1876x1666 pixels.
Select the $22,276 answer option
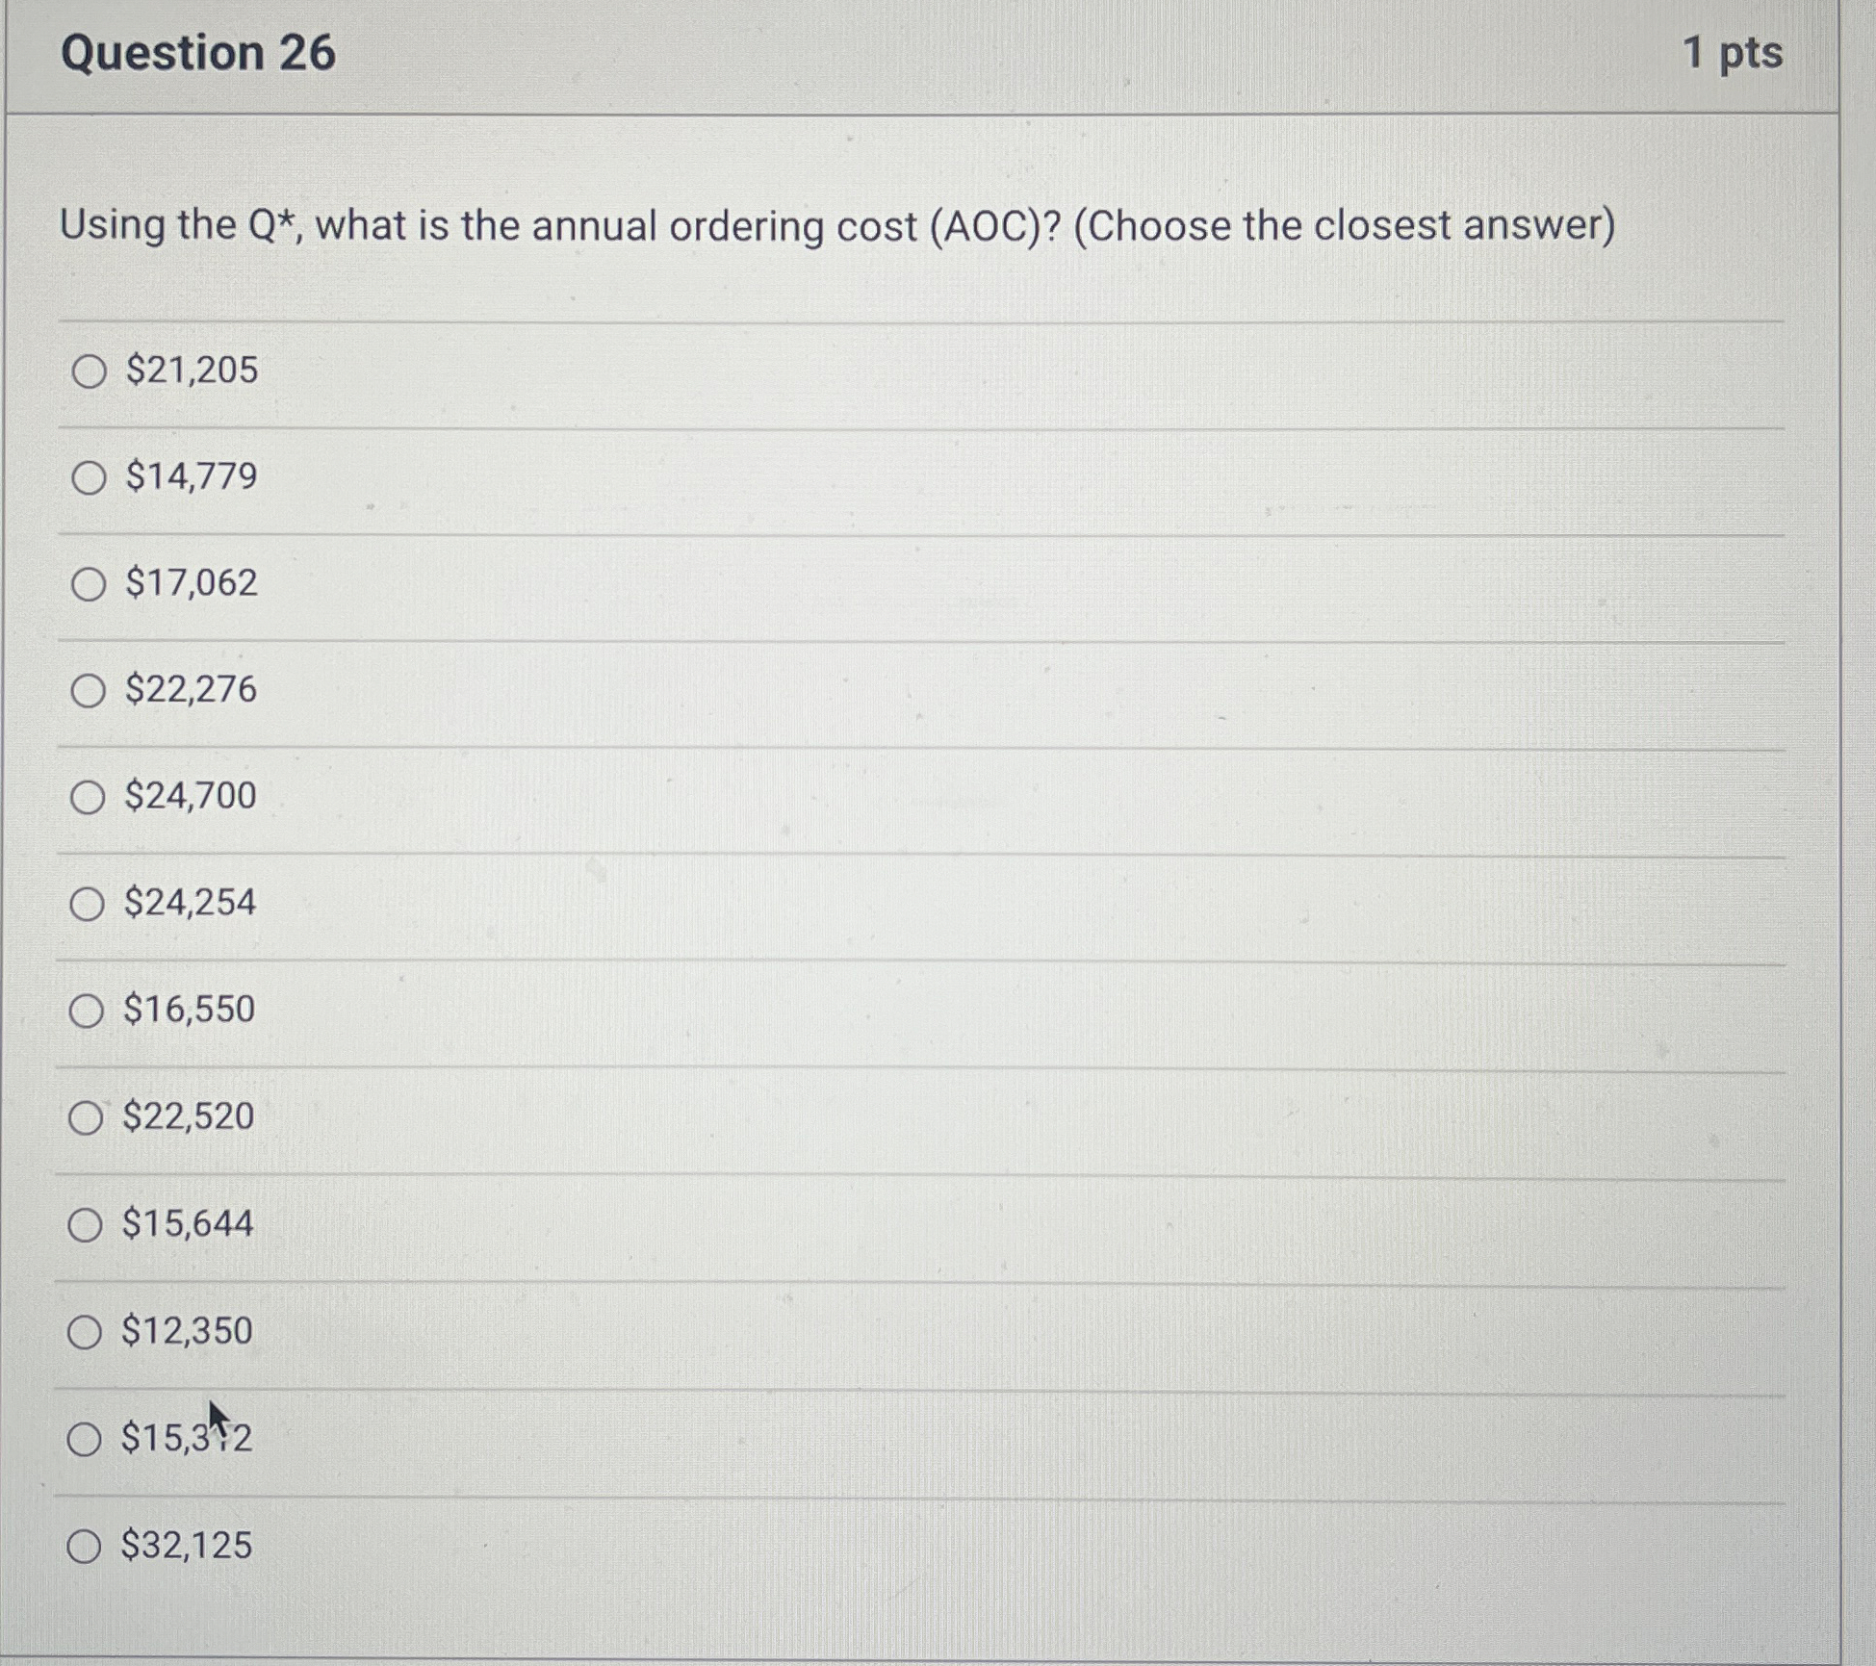click(x=89, y=692)
